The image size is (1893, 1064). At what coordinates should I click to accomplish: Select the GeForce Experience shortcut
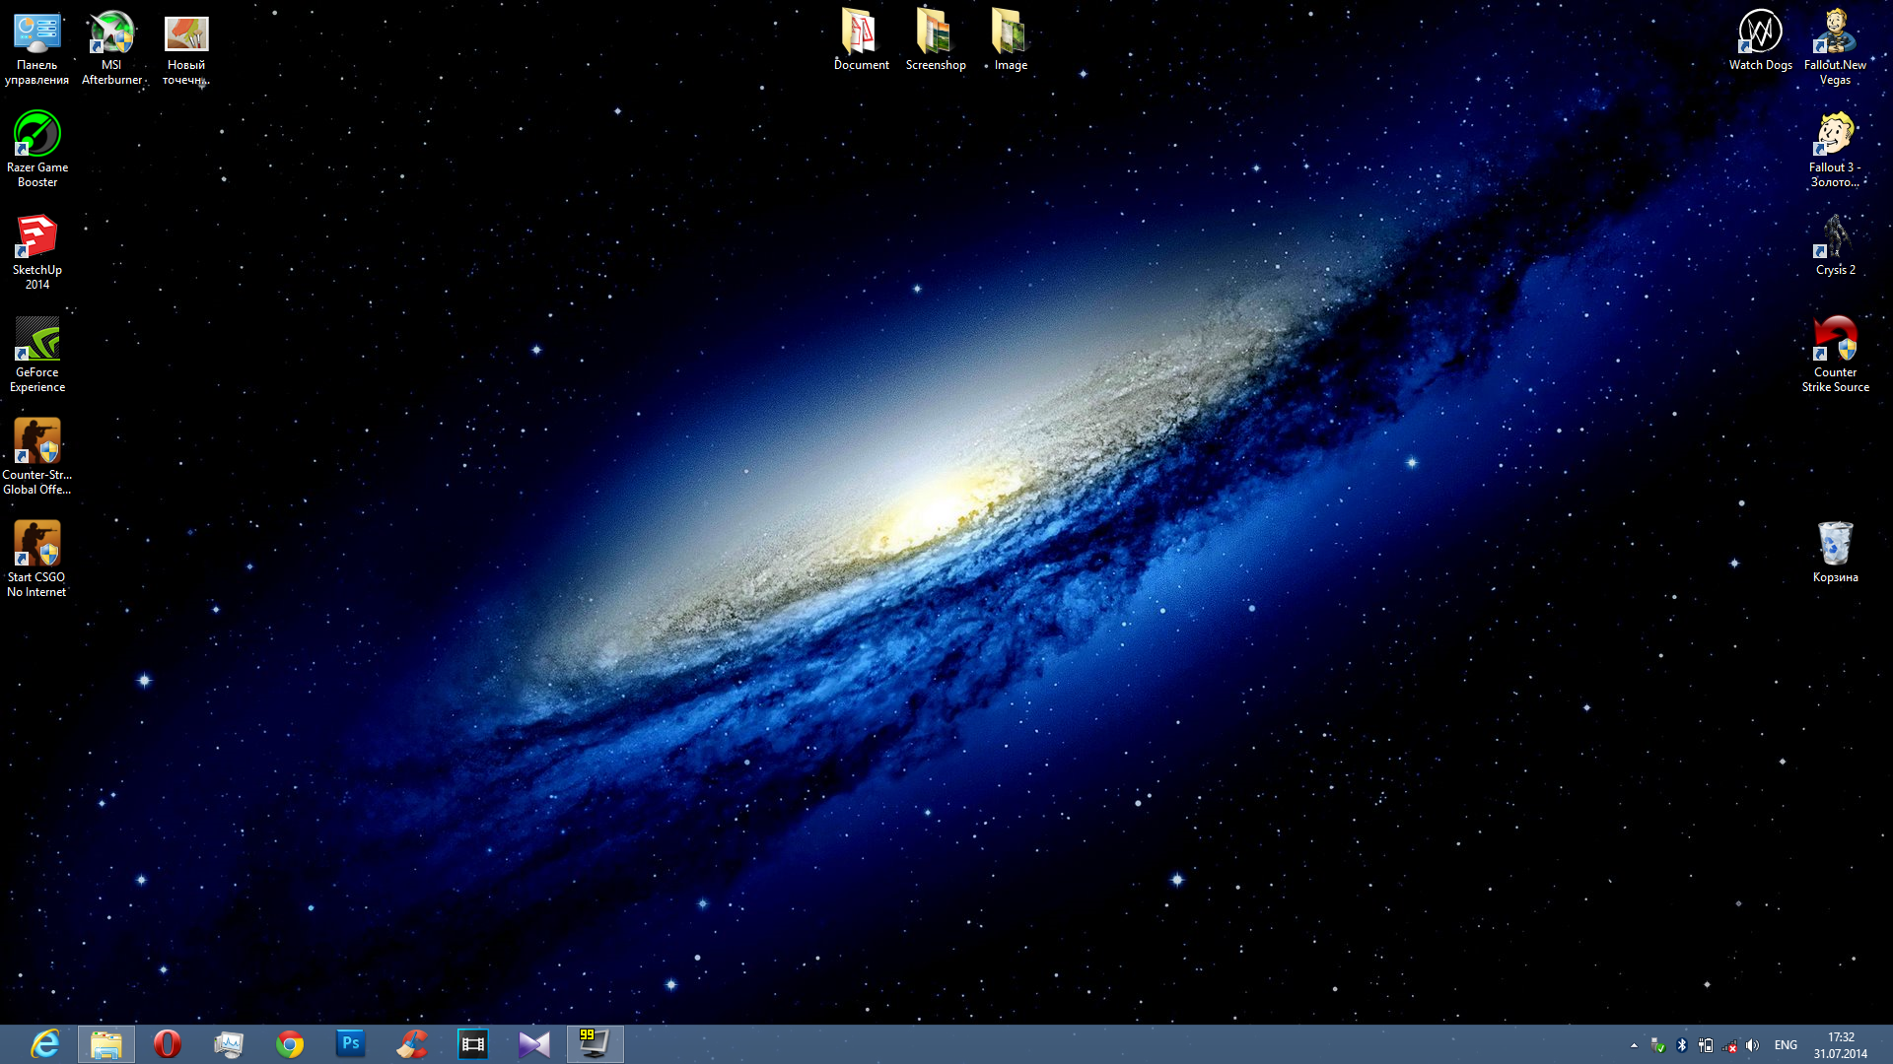pos(37,355)
